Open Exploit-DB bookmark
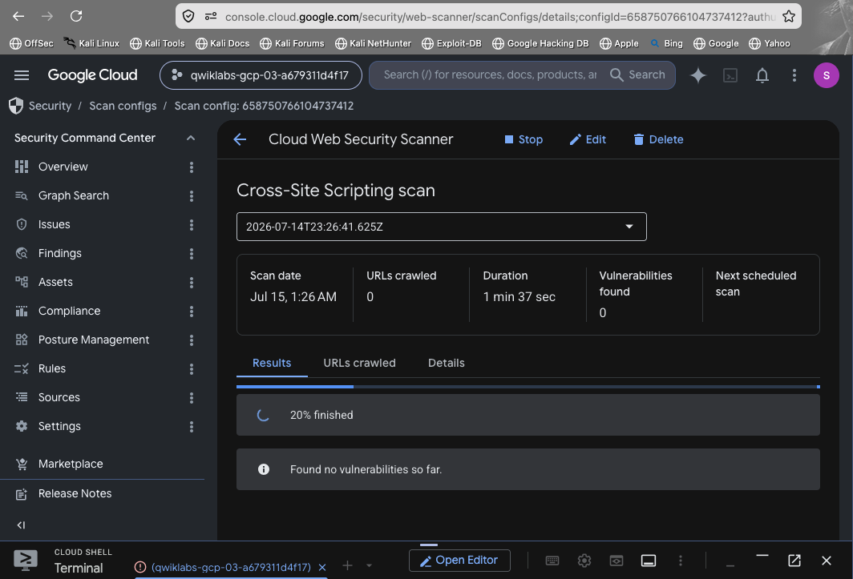Image resolution: width=853 pixels, height=579 pixels. pos(451,43)
